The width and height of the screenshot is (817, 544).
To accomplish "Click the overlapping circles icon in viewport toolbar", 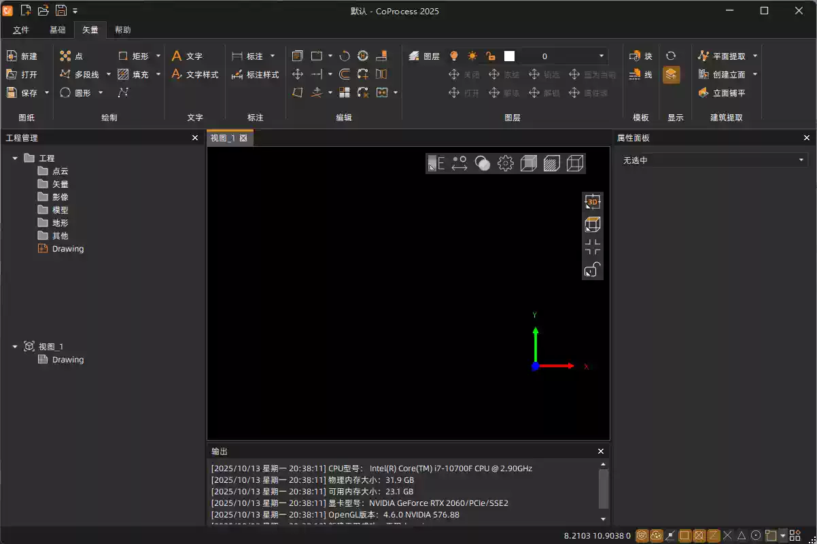I will tap(483, 163).
